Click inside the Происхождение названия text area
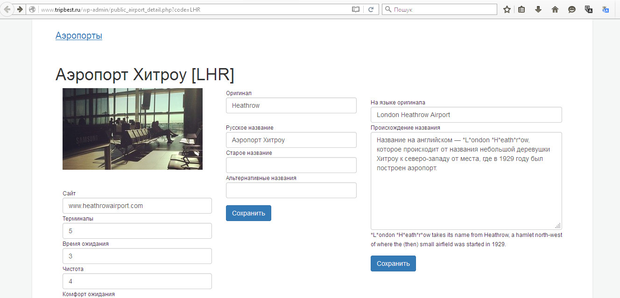620x298 pixels. pos(466,181)
